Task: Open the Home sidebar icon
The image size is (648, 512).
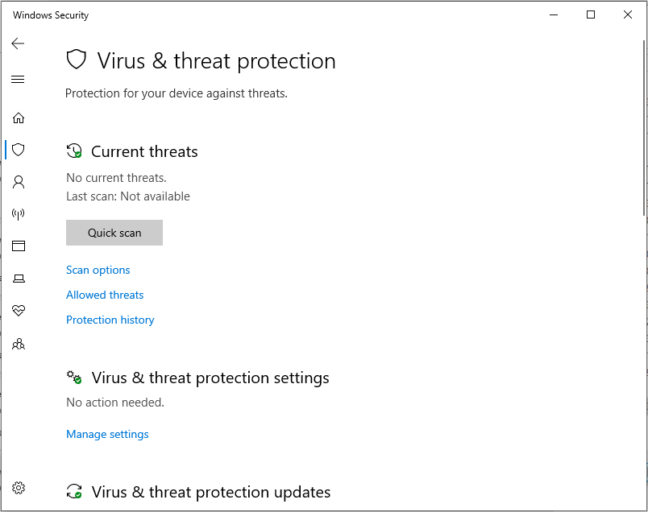Action: pos(19,118)
